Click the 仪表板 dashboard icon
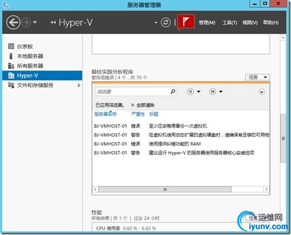Viewport: 291px width, 235px height. 11,46
